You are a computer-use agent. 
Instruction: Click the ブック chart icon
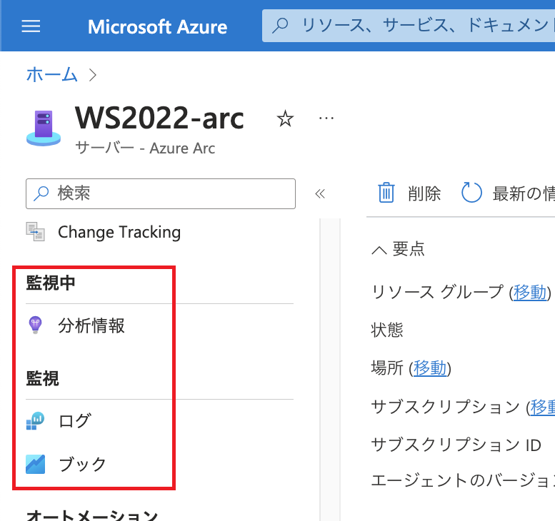(35, 464)
